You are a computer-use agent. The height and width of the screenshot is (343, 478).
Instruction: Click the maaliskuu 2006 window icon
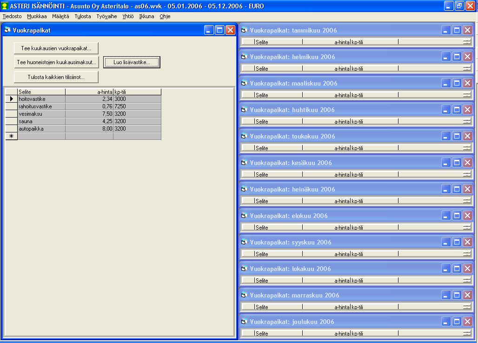(x=244, y=83)
